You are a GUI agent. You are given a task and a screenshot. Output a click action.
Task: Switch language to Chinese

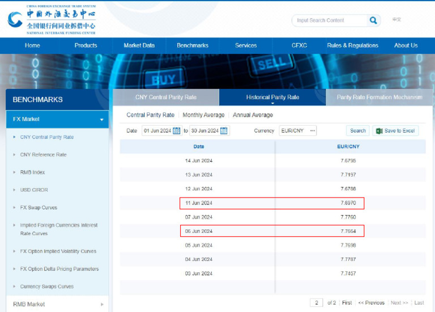pyautogui.click(x=396, y=20)
